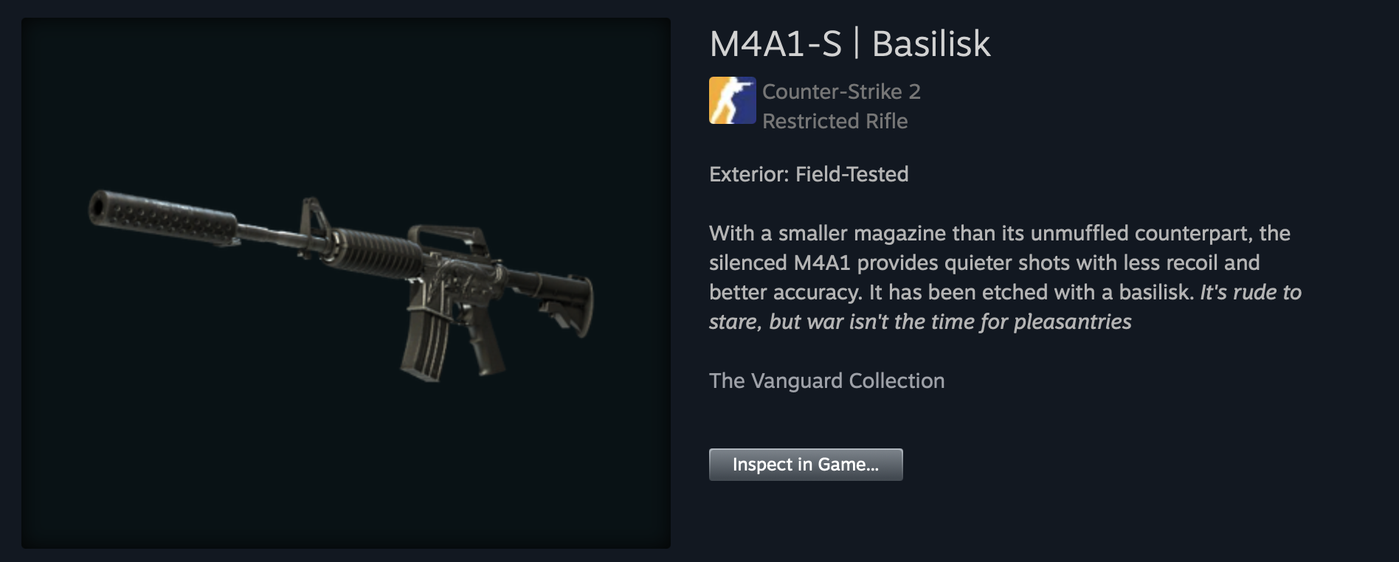Click the Field-Tested exterior value
The height and width of the screenshot is (562, 1399).
pos(852,174)
